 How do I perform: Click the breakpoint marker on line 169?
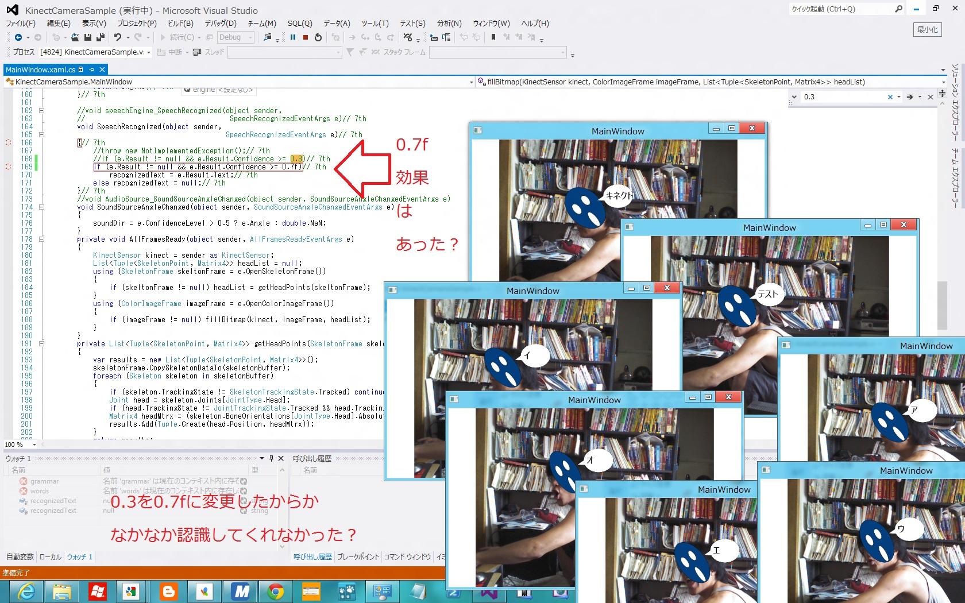tap(8, 167)
